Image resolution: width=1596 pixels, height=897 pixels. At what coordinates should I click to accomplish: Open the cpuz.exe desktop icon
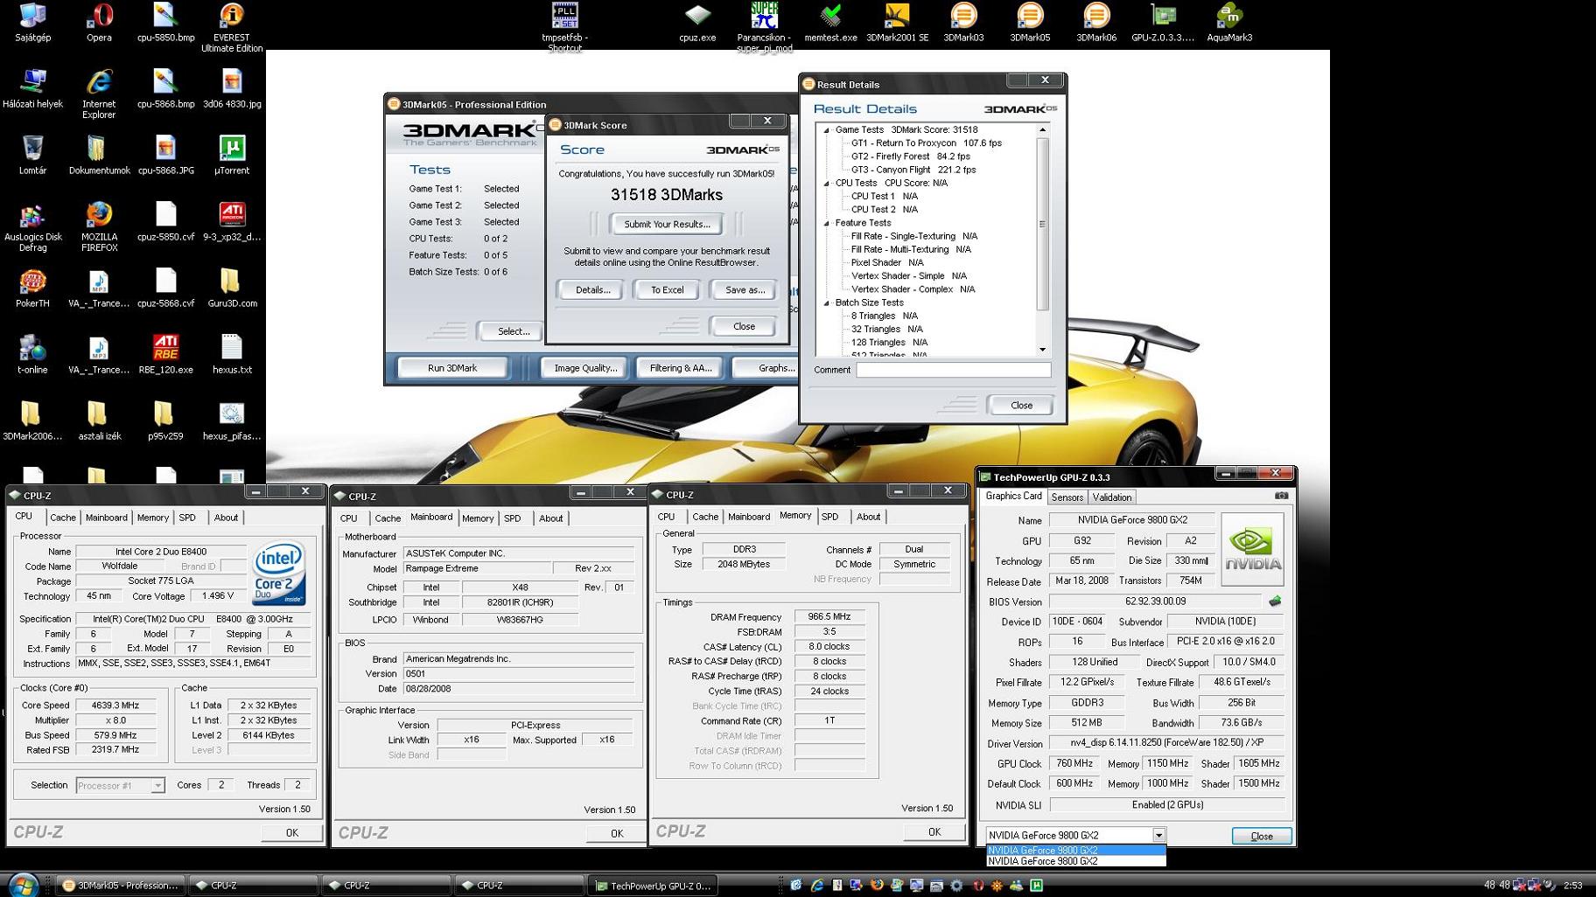[697, 22]
